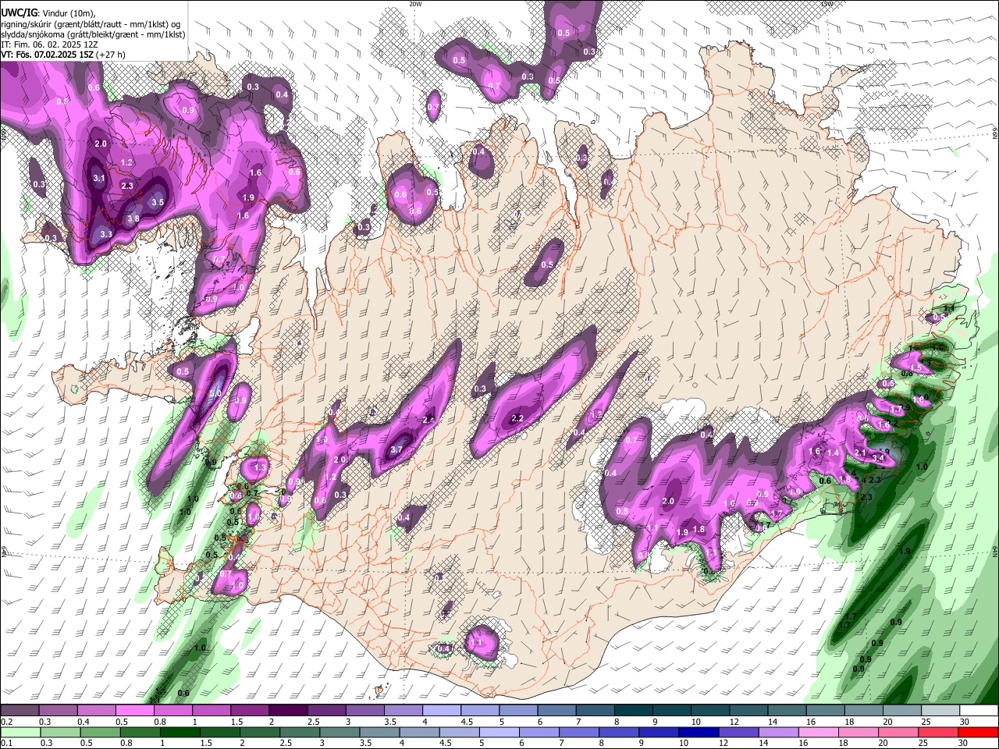Select the darkest green 1 swatch in lower legend
The image size is (999, 749).
[x=180, y=732]
